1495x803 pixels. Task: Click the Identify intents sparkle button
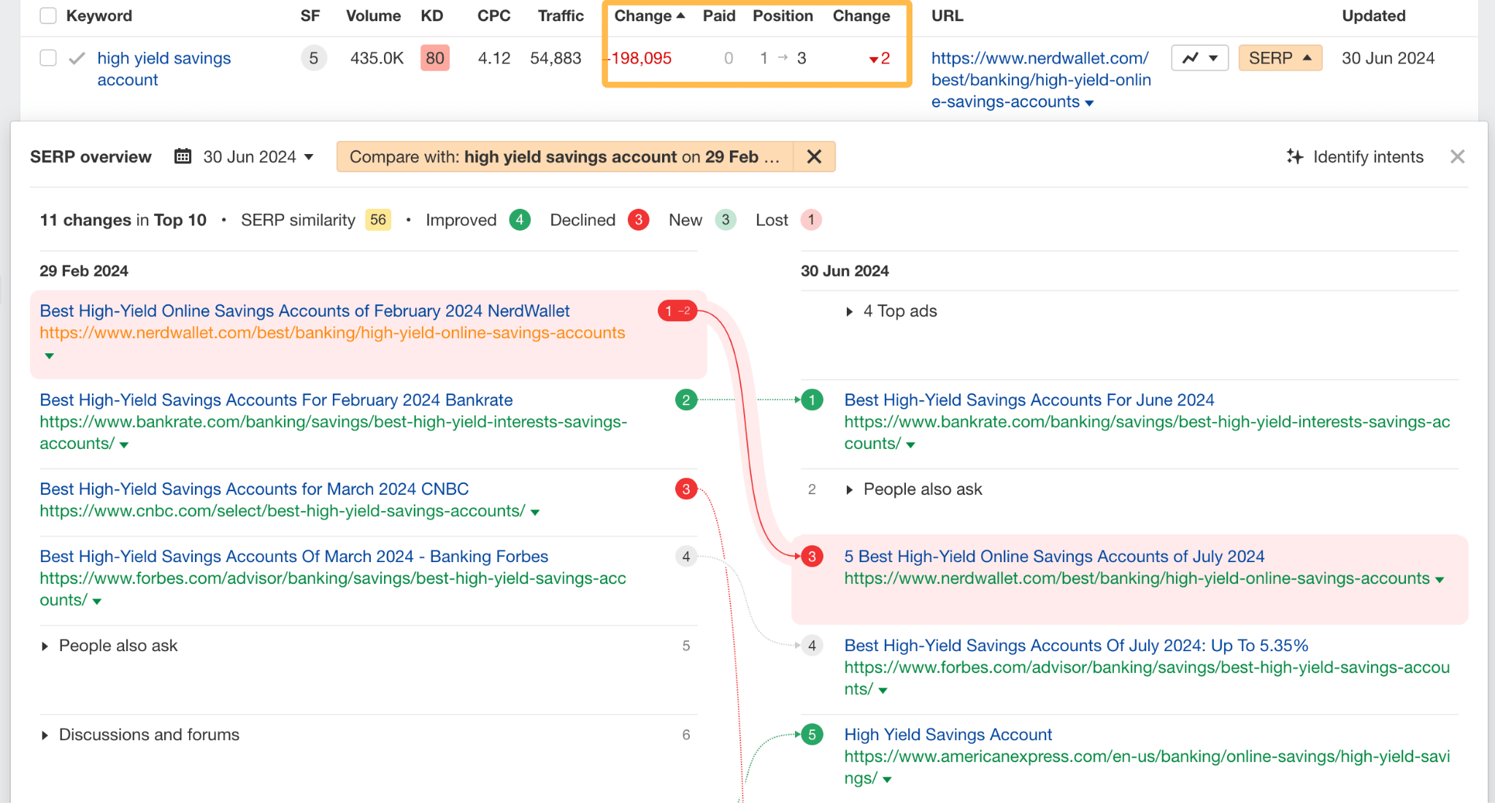pyautogui.click(x=1355, y=157)
